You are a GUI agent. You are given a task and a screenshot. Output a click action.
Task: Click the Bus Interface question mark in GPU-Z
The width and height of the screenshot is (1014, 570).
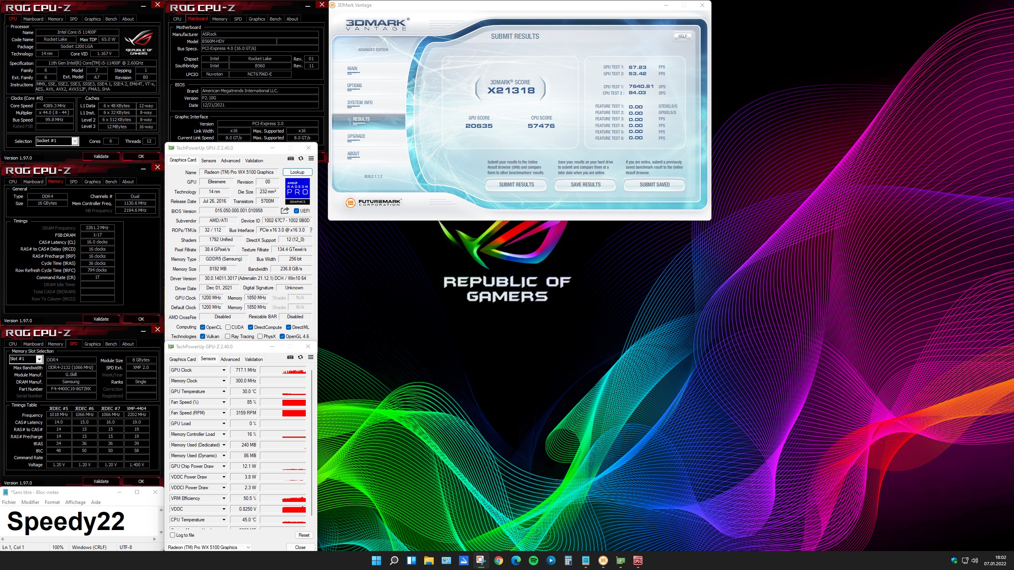(x=311, y=230)
